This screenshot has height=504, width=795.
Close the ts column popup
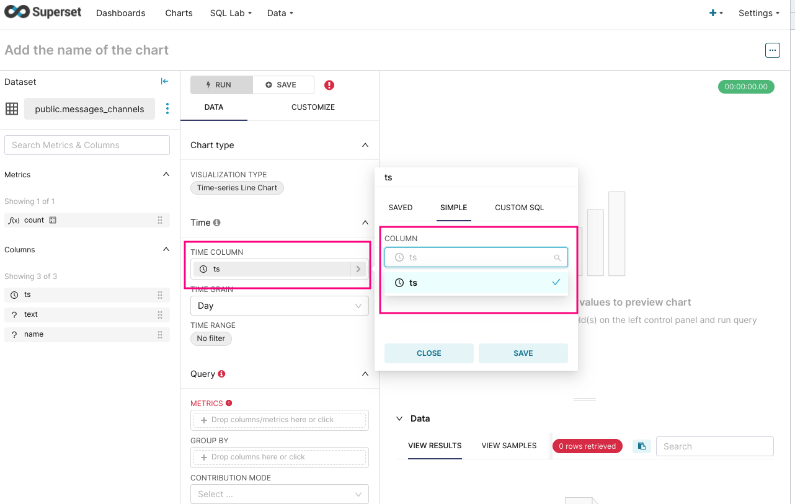point(429,353)
